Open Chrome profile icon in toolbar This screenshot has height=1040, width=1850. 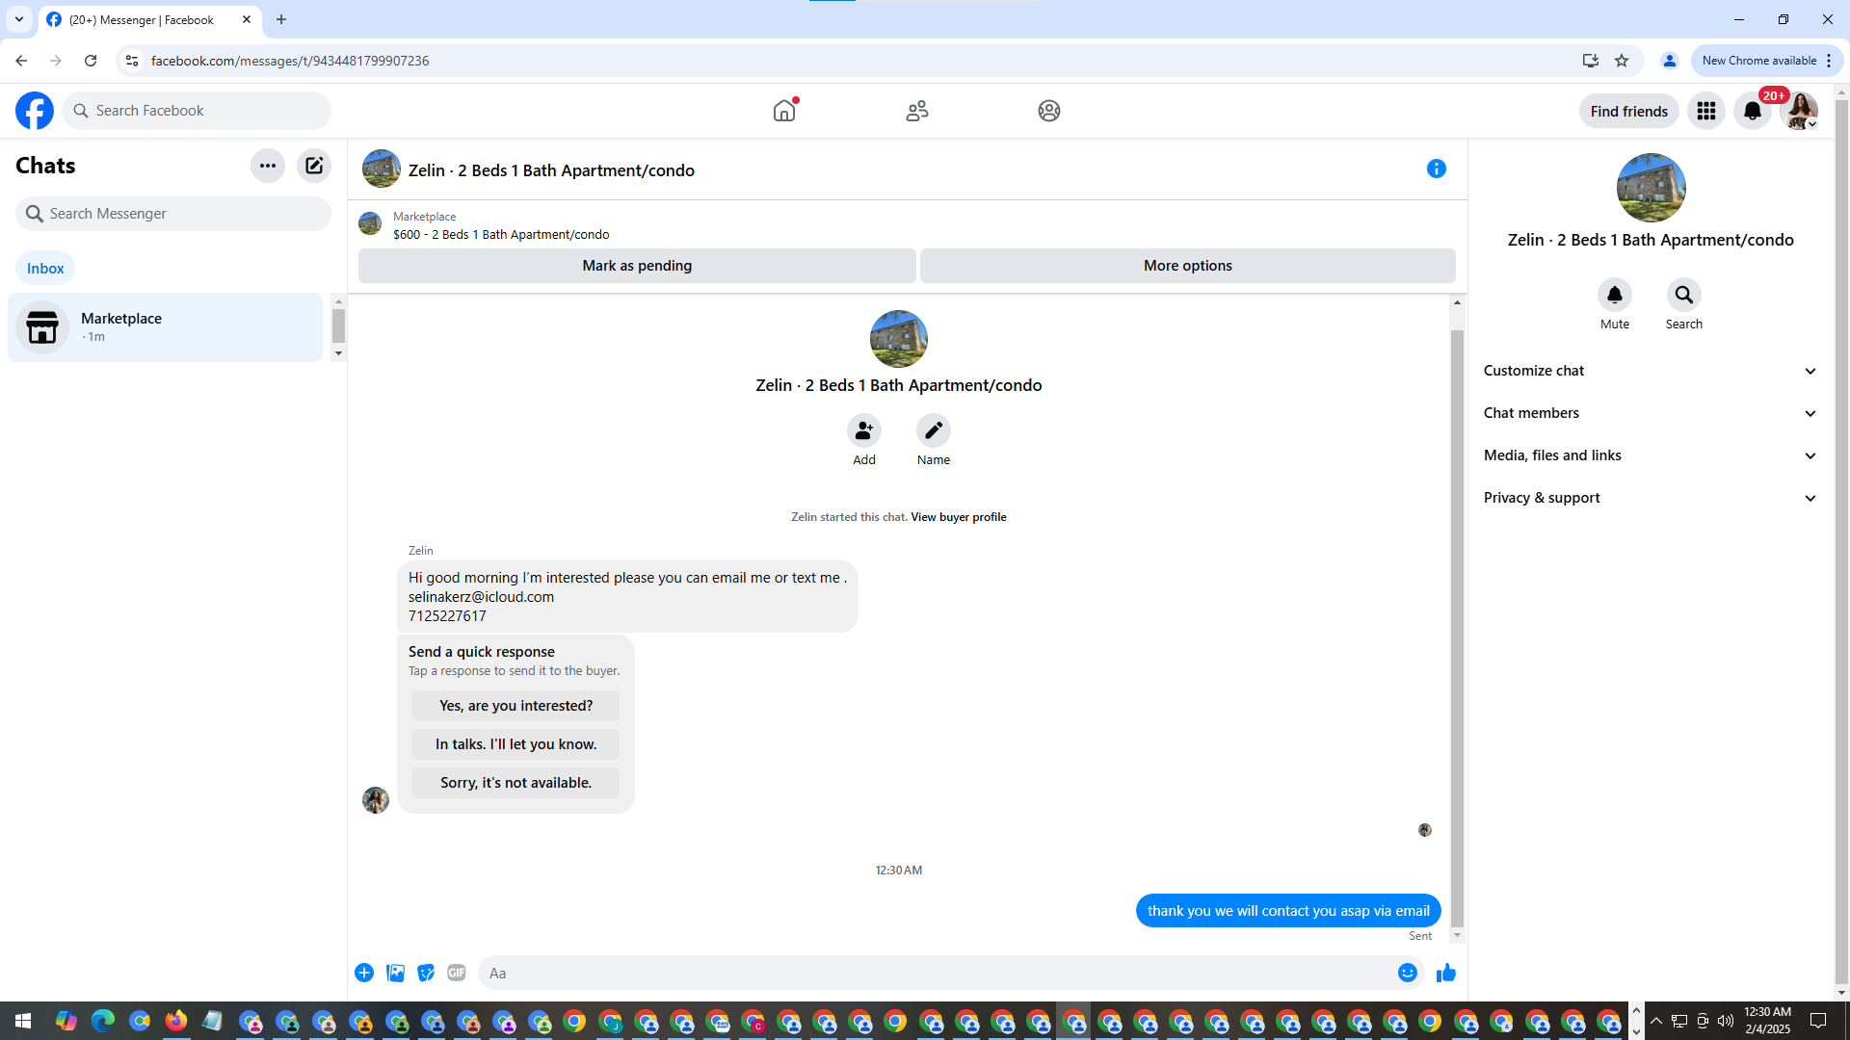1670,61
